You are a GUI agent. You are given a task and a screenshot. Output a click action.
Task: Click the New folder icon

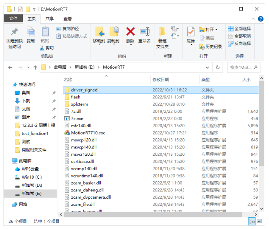click(162, 32)
